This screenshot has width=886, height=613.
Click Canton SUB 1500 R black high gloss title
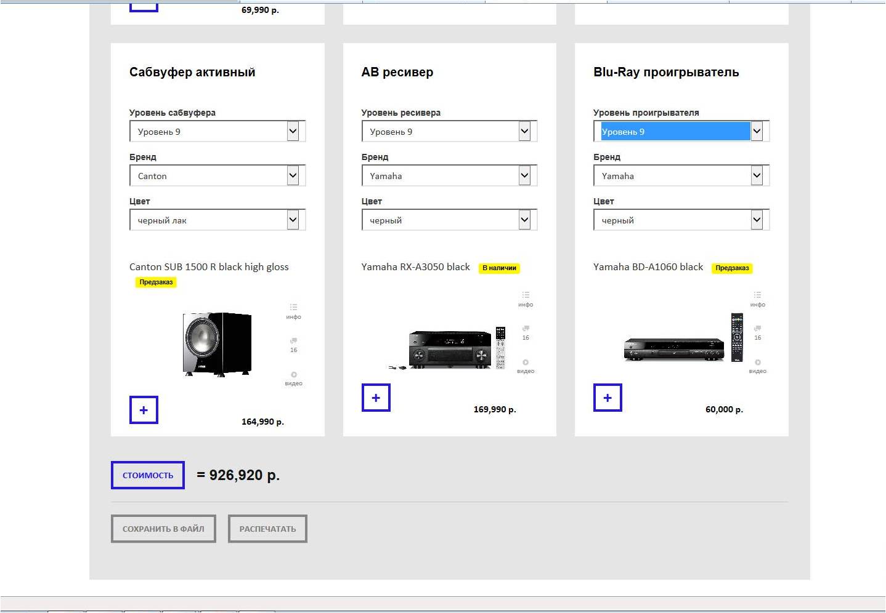point(209,266)
